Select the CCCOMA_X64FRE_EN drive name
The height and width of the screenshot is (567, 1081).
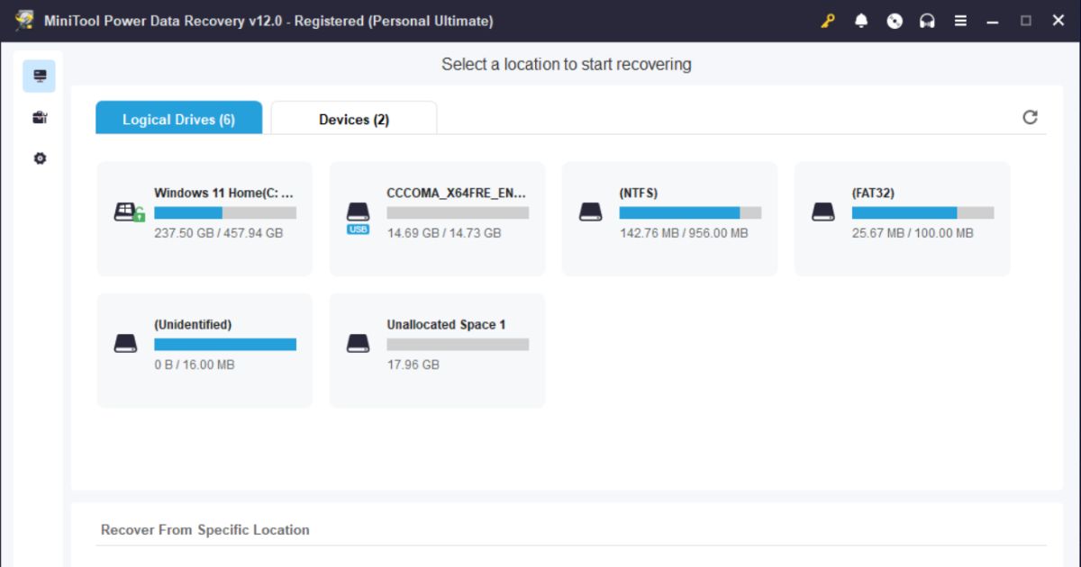(x=457, y=193)
